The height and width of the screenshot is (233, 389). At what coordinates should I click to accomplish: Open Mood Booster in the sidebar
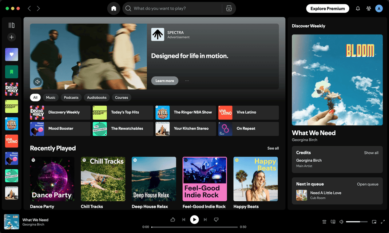coord(12,158)
